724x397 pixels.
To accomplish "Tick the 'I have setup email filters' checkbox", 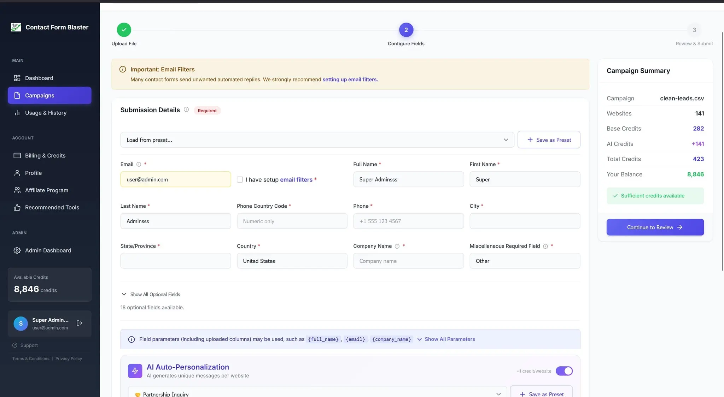I will [x=240, y=179].
